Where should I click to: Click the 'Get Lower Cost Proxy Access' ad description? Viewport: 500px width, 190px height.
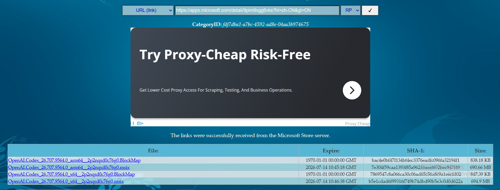216,90
